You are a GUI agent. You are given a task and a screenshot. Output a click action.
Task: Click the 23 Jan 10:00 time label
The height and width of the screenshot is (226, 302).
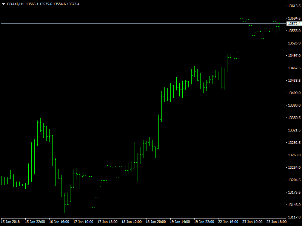pyautogui.click(x=252, y=222)
